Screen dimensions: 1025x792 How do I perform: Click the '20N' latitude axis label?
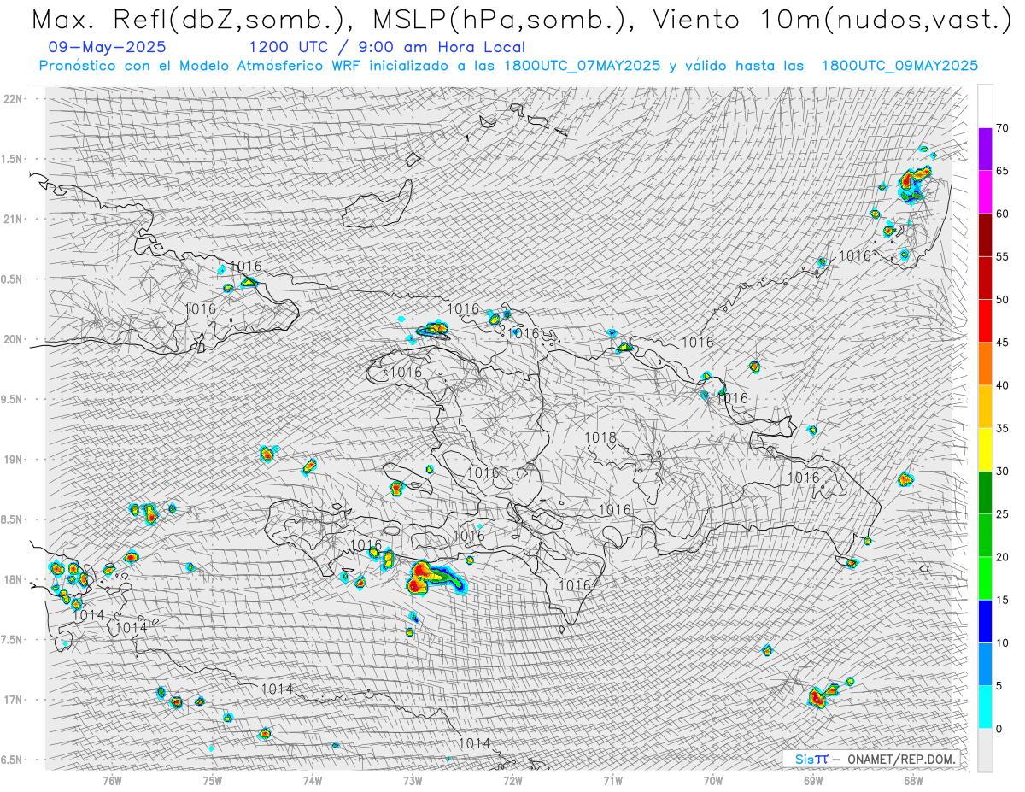[15, 339]
